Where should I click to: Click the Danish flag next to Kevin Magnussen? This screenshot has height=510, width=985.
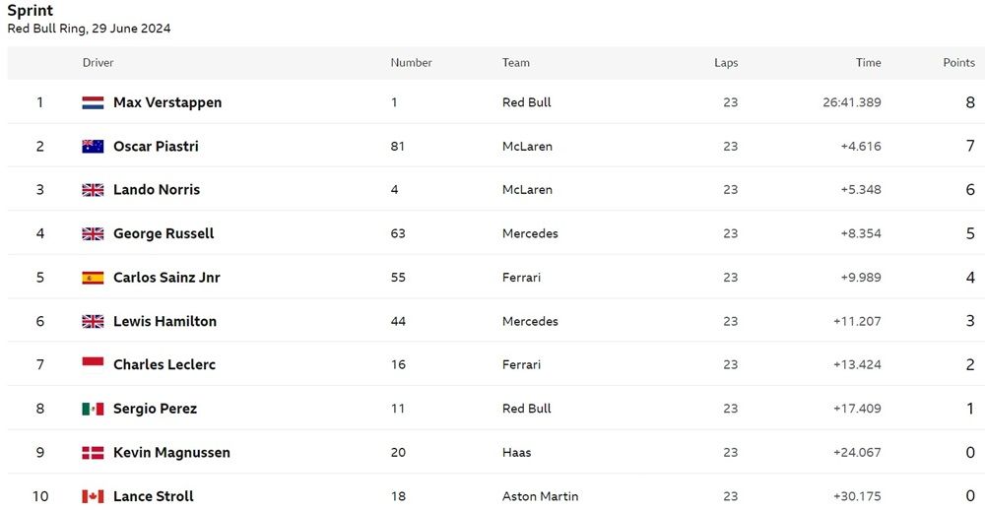tap(93, 453)
